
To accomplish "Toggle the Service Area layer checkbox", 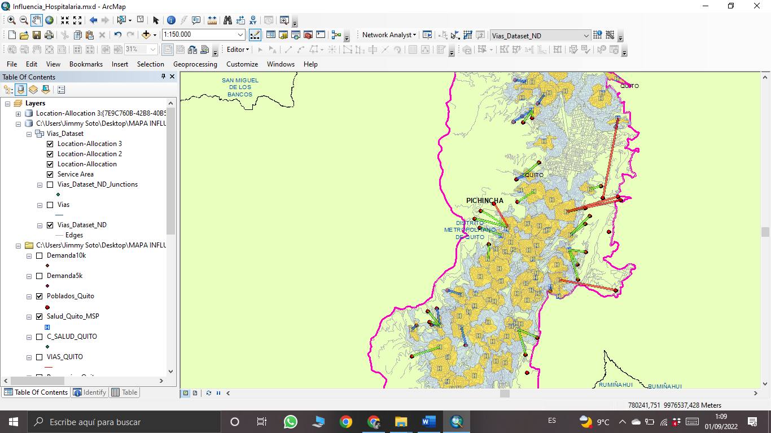I will (50, 174).
